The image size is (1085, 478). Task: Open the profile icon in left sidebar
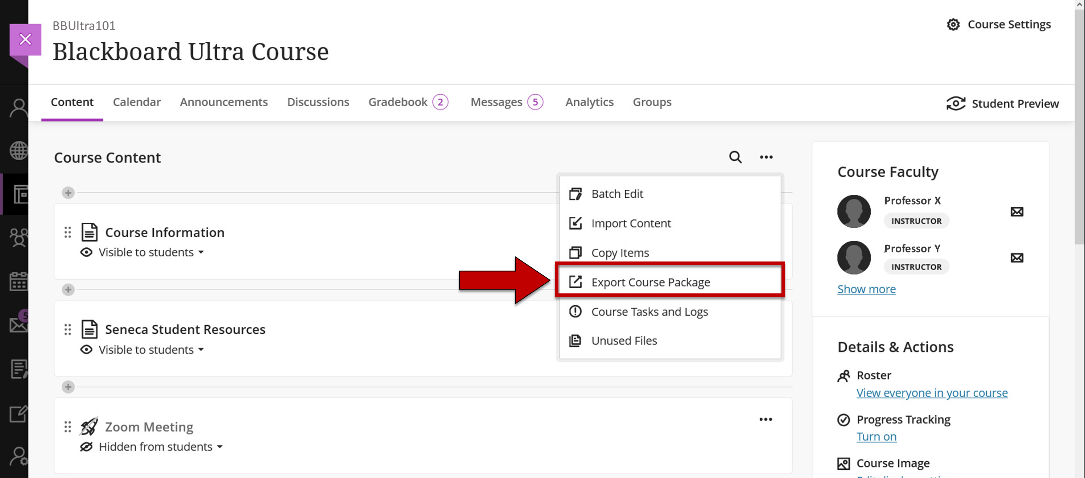click(x=19, y=108)
